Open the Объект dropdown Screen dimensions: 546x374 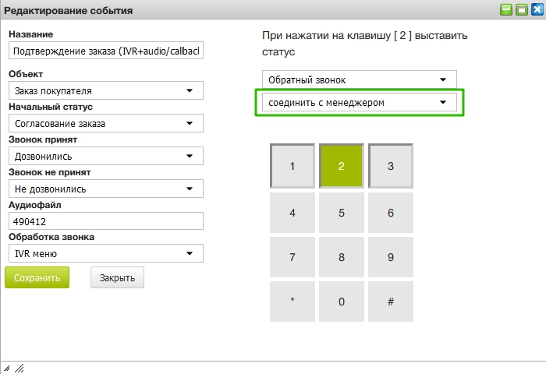105,91
